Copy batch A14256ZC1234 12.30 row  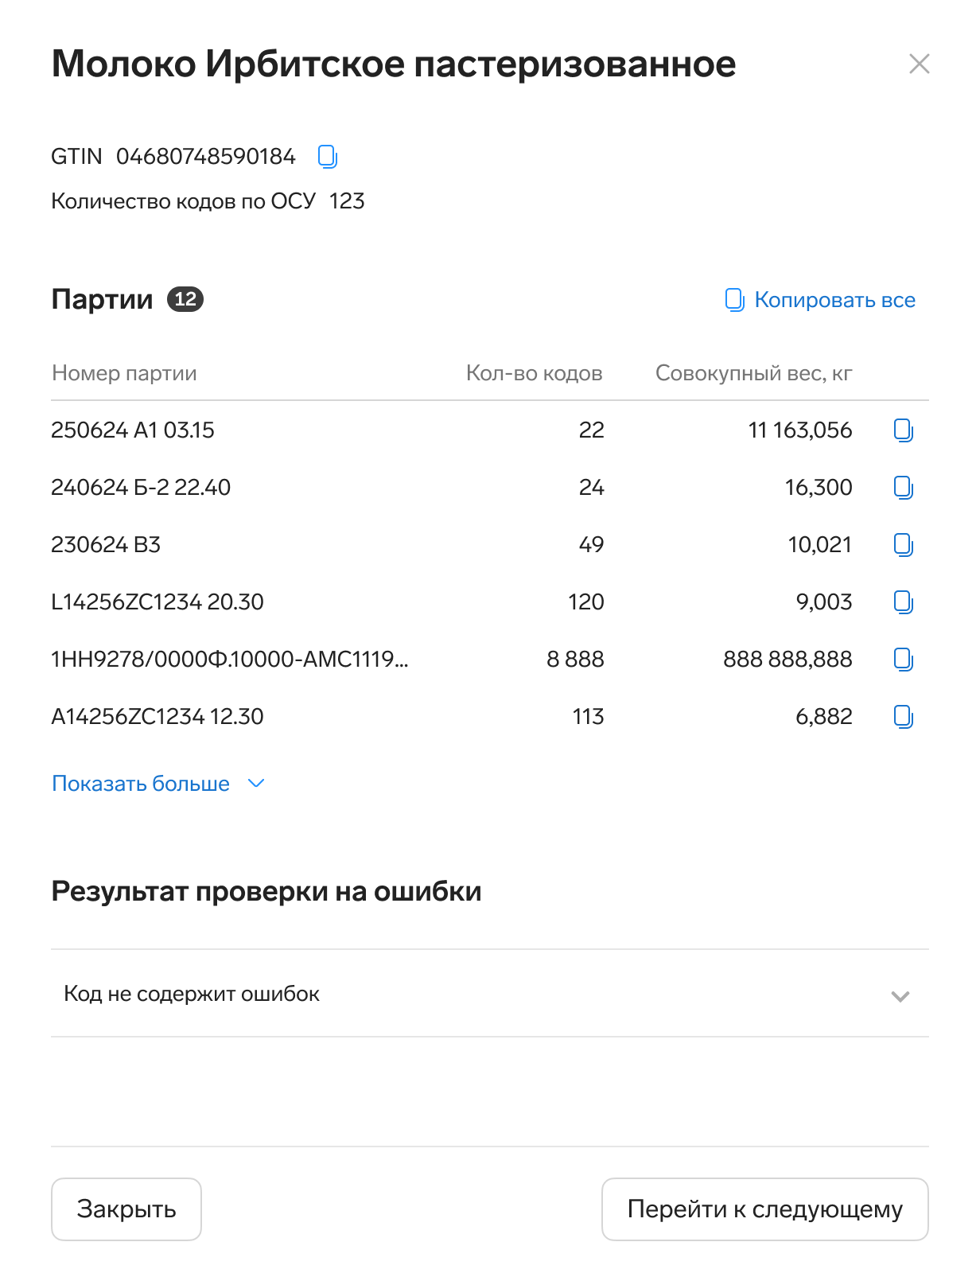903,717
